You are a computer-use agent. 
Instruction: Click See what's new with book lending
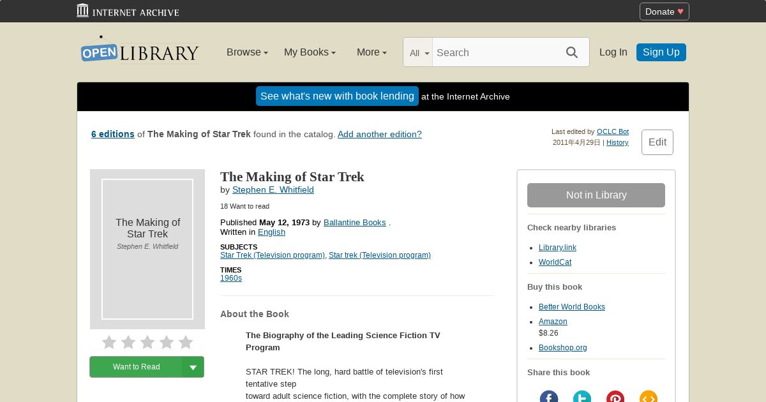[337, 96]
